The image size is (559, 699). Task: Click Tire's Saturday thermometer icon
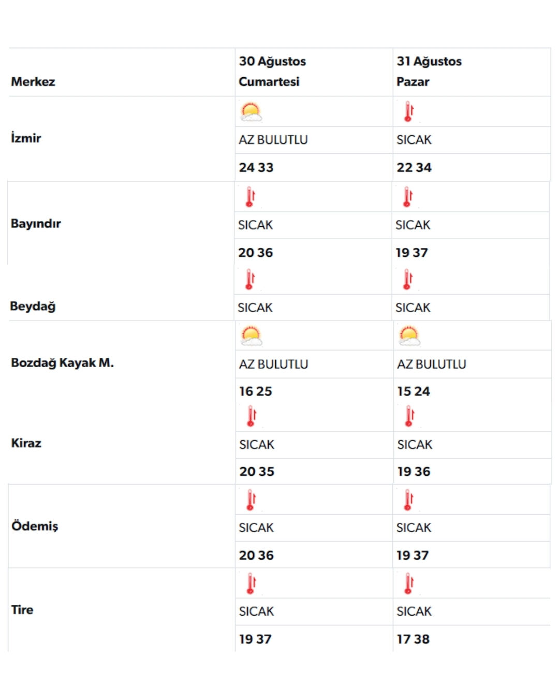point(252,584)
